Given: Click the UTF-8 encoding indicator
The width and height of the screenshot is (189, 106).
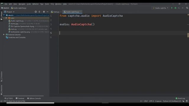Looking at the screenshot, I should tap(151, 101).
